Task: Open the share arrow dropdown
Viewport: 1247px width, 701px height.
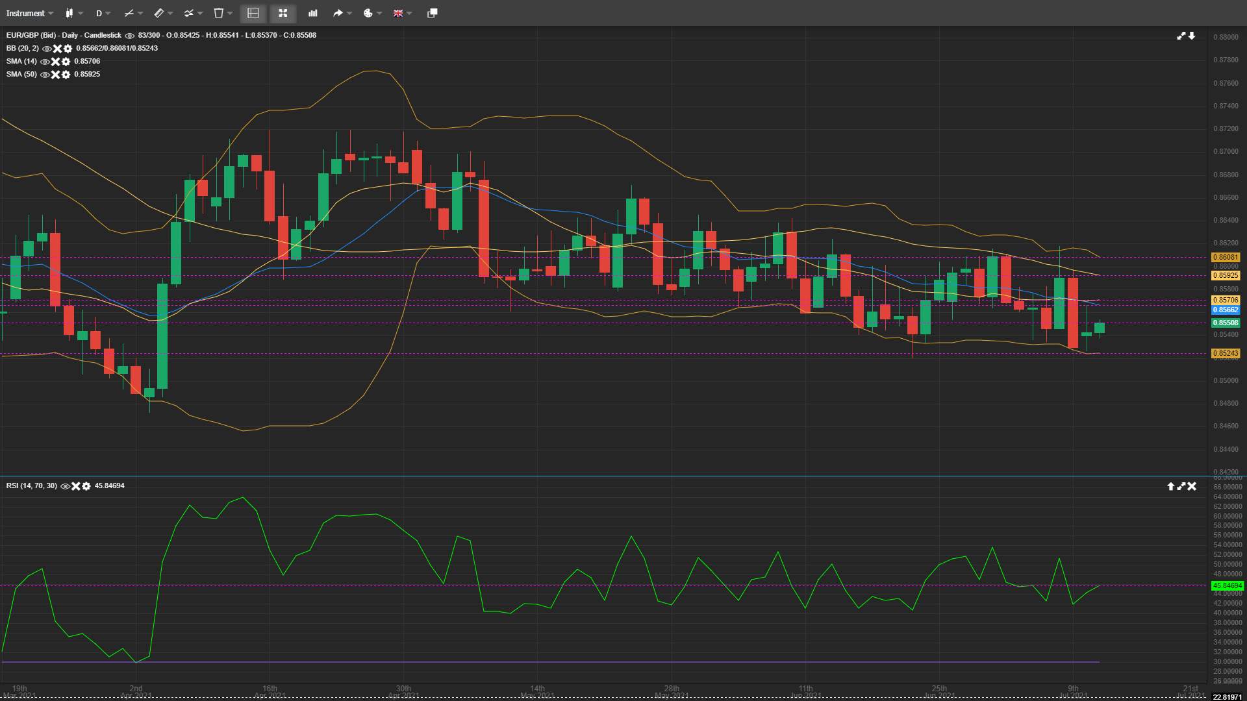Action: click(349, 13)
